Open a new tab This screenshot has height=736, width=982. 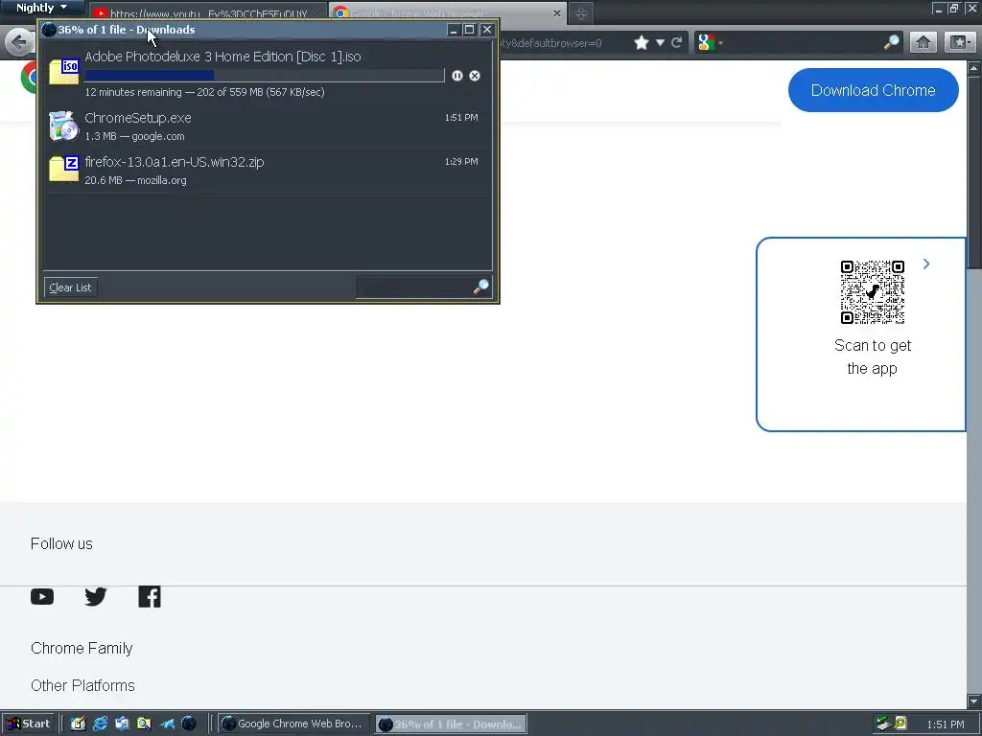pos(580,13)
